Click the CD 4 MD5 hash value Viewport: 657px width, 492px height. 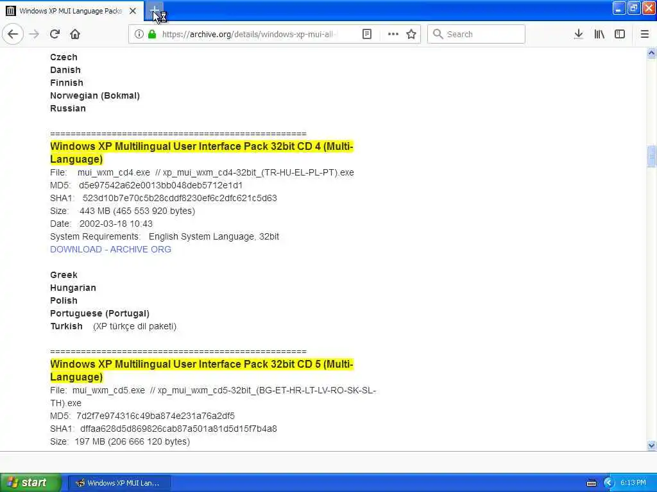tap(160, 185)
